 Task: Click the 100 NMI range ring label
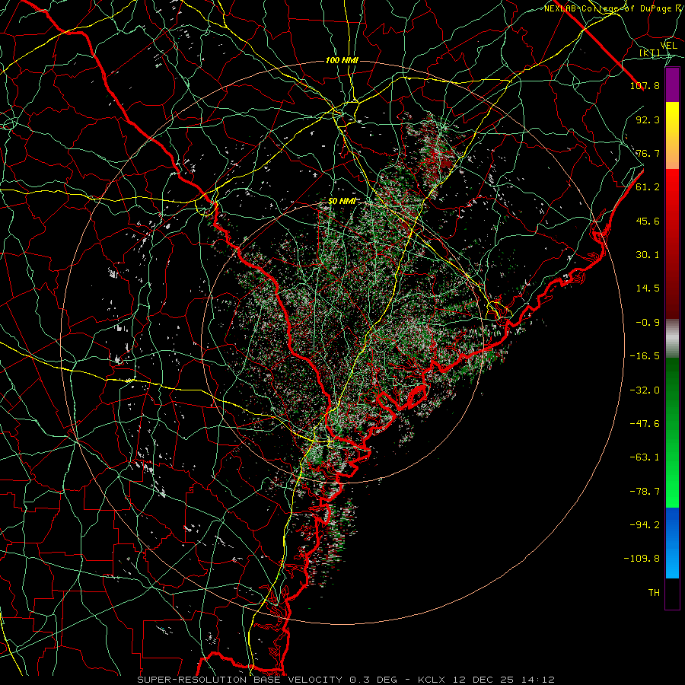[342, 60]
